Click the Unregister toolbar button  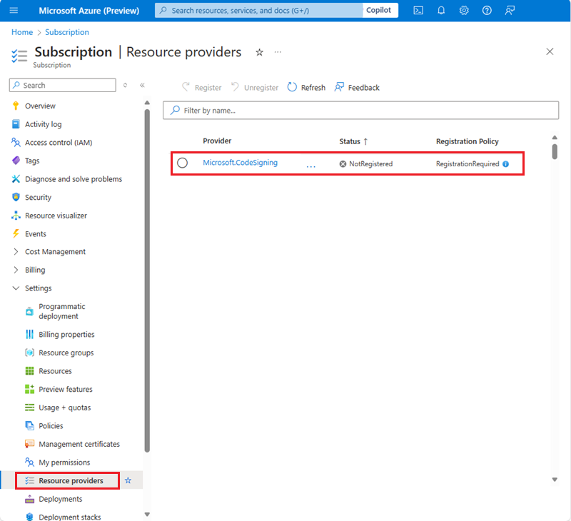[x=255, y=87]
